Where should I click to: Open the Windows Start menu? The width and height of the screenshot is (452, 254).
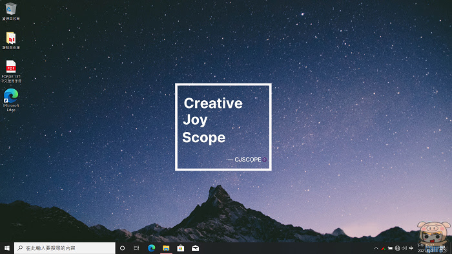coord(7,248)
